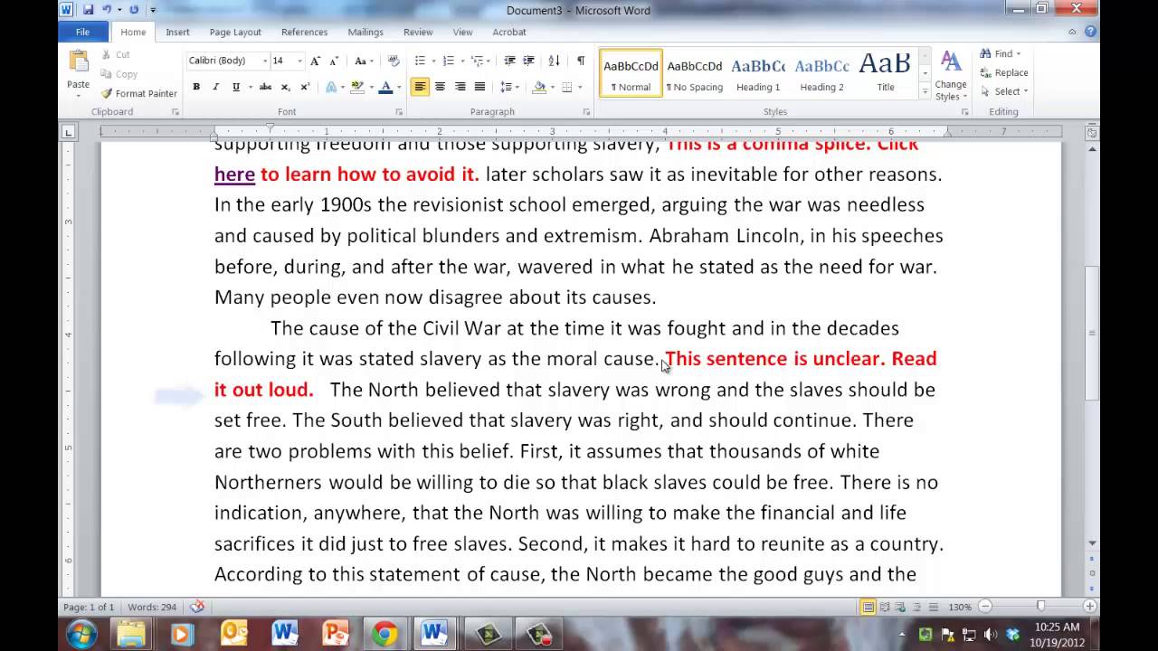Apply the Title style
1158x651 pixels.
click(x=886, y=73)
